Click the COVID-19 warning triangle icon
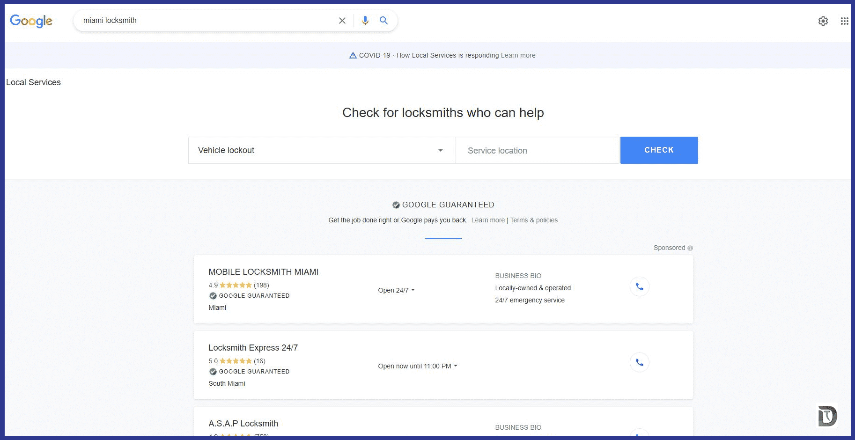855x440 pixels. point(353,55)
